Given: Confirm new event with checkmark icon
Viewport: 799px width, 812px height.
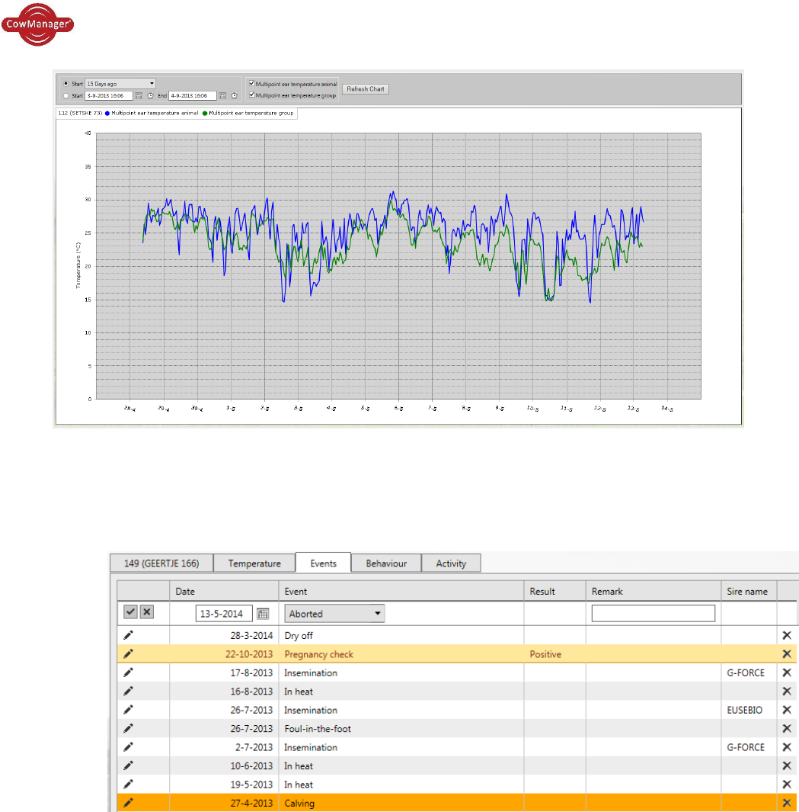Looking at the screenshot, I should 130,612.
